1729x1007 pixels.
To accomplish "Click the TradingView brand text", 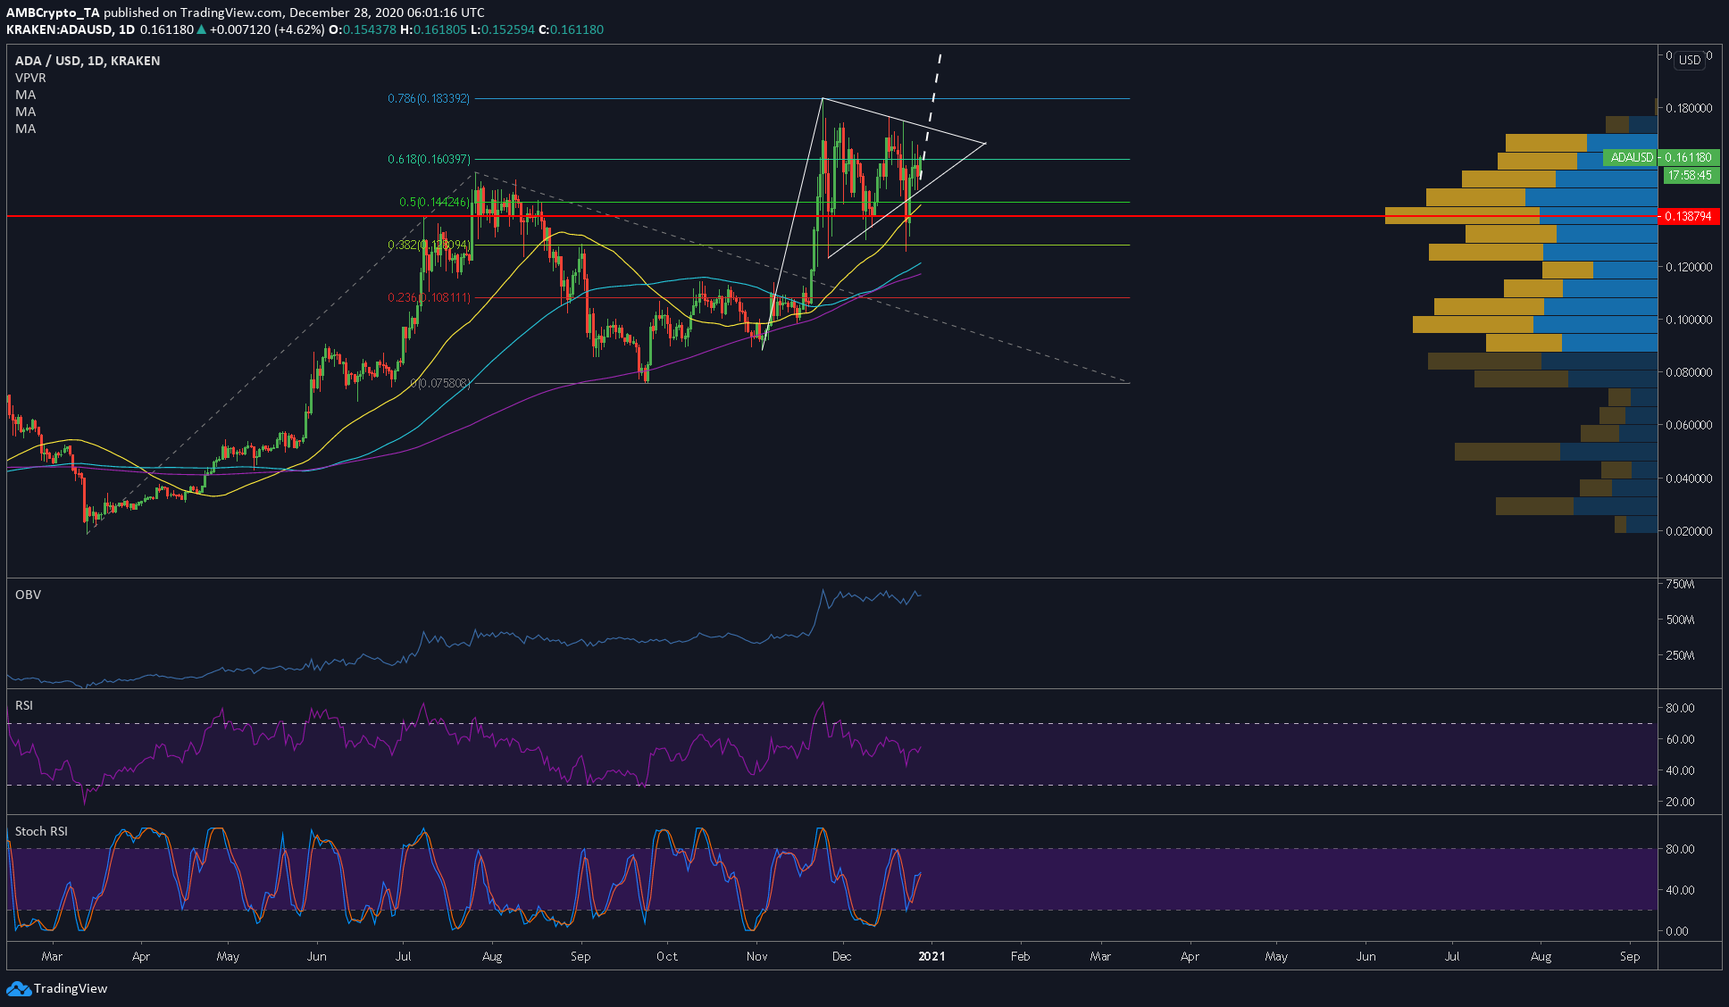I will (x=71, y=988).
